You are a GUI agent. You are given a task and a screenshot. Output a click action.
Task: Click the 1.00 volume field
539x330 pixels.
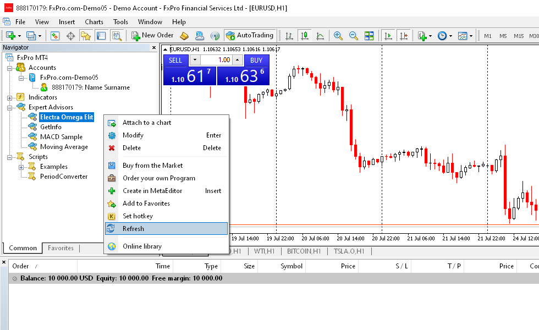pyautogui.click(x=216, y=60)
